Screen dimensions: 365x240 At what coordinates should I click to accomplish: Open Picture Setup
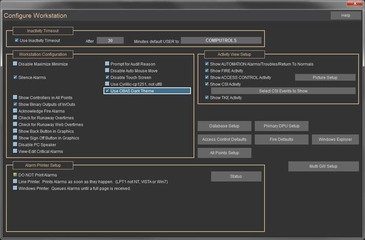(325, 77)
